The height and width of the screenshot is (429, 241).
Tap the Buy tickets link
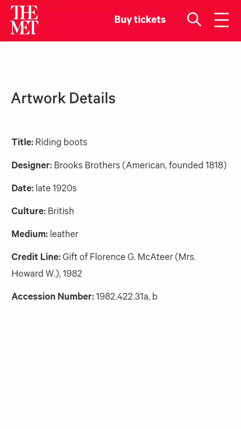[x=140, y=20]
